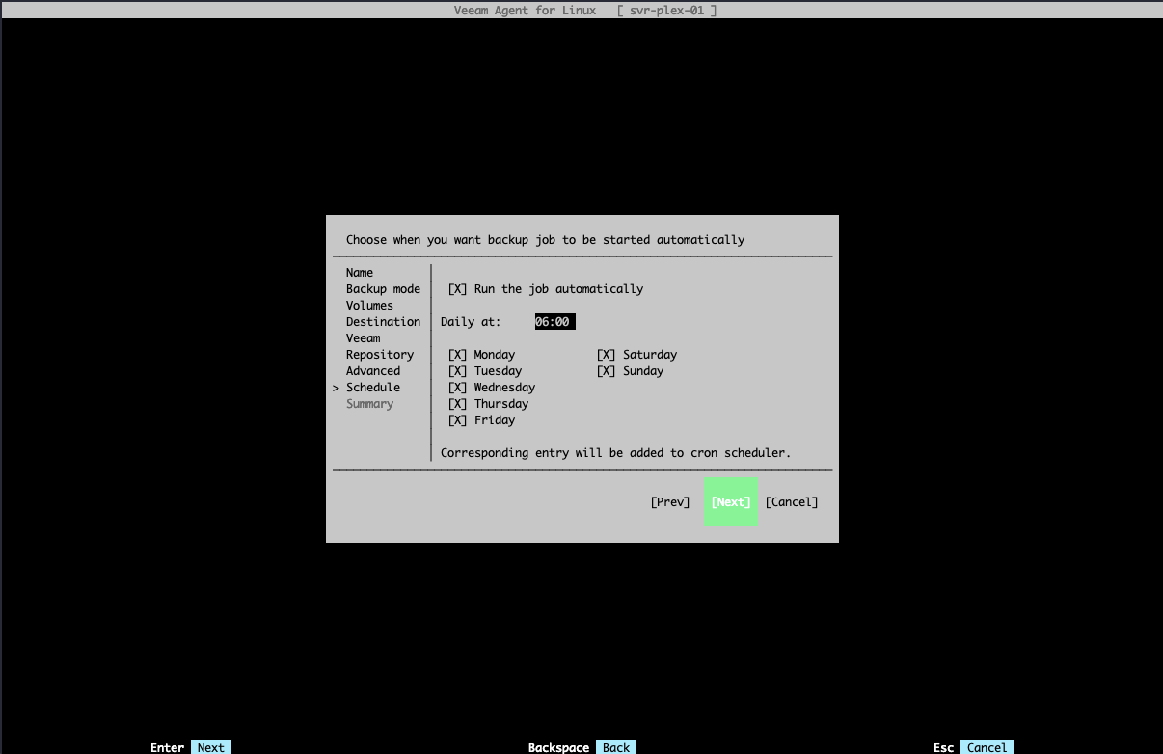The height and width of the screenshot is (754, 1163).
Task: Uncheck the Saturday checkbox
Action: [607, 355]
